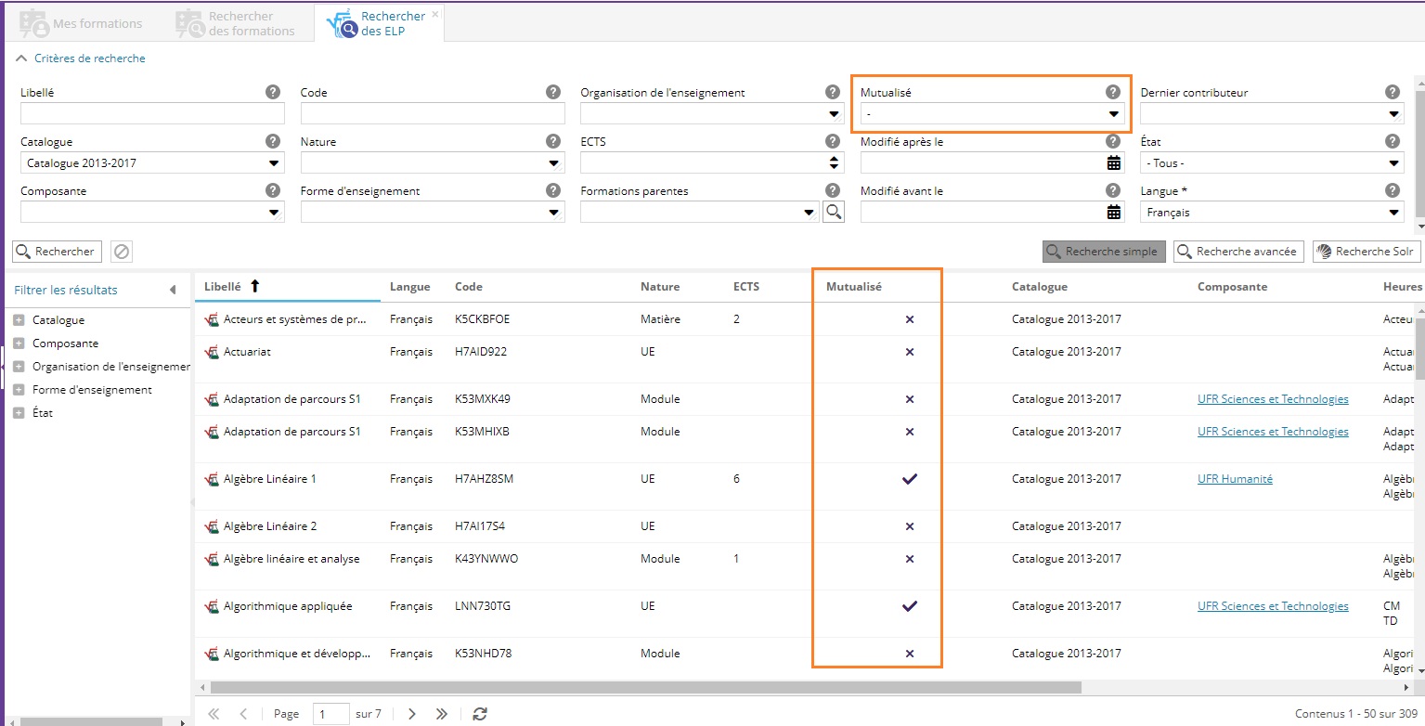Expand the Composante filter facet
Viewport: 1425px width, 726px height.
(x=19, y=343)
